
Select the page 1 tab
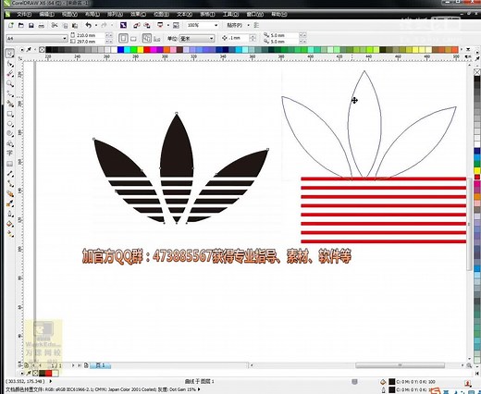[101, 365]
